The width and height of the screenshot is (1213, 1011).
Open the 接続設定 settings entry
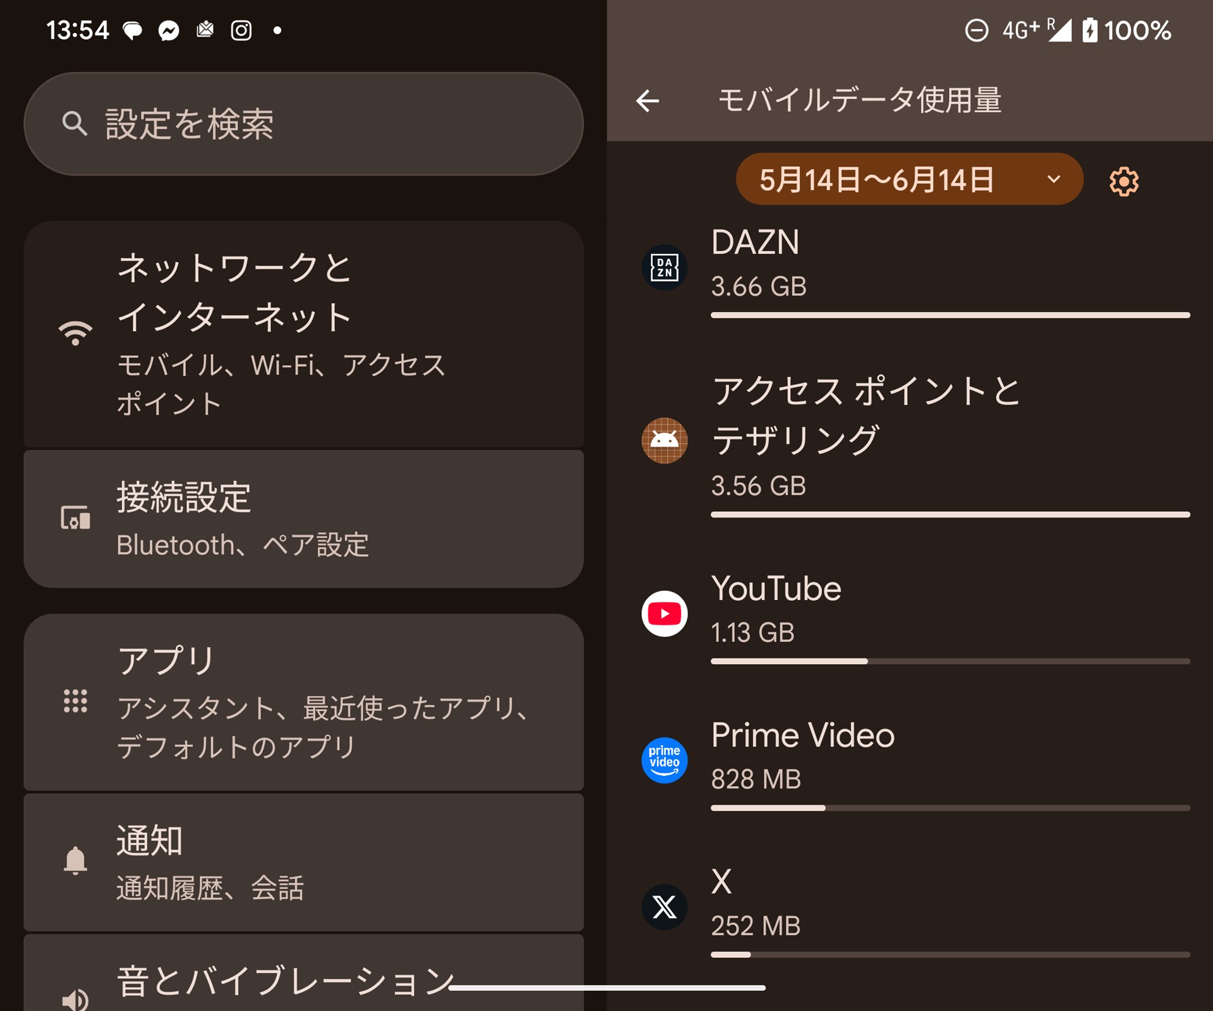(303, 517)
